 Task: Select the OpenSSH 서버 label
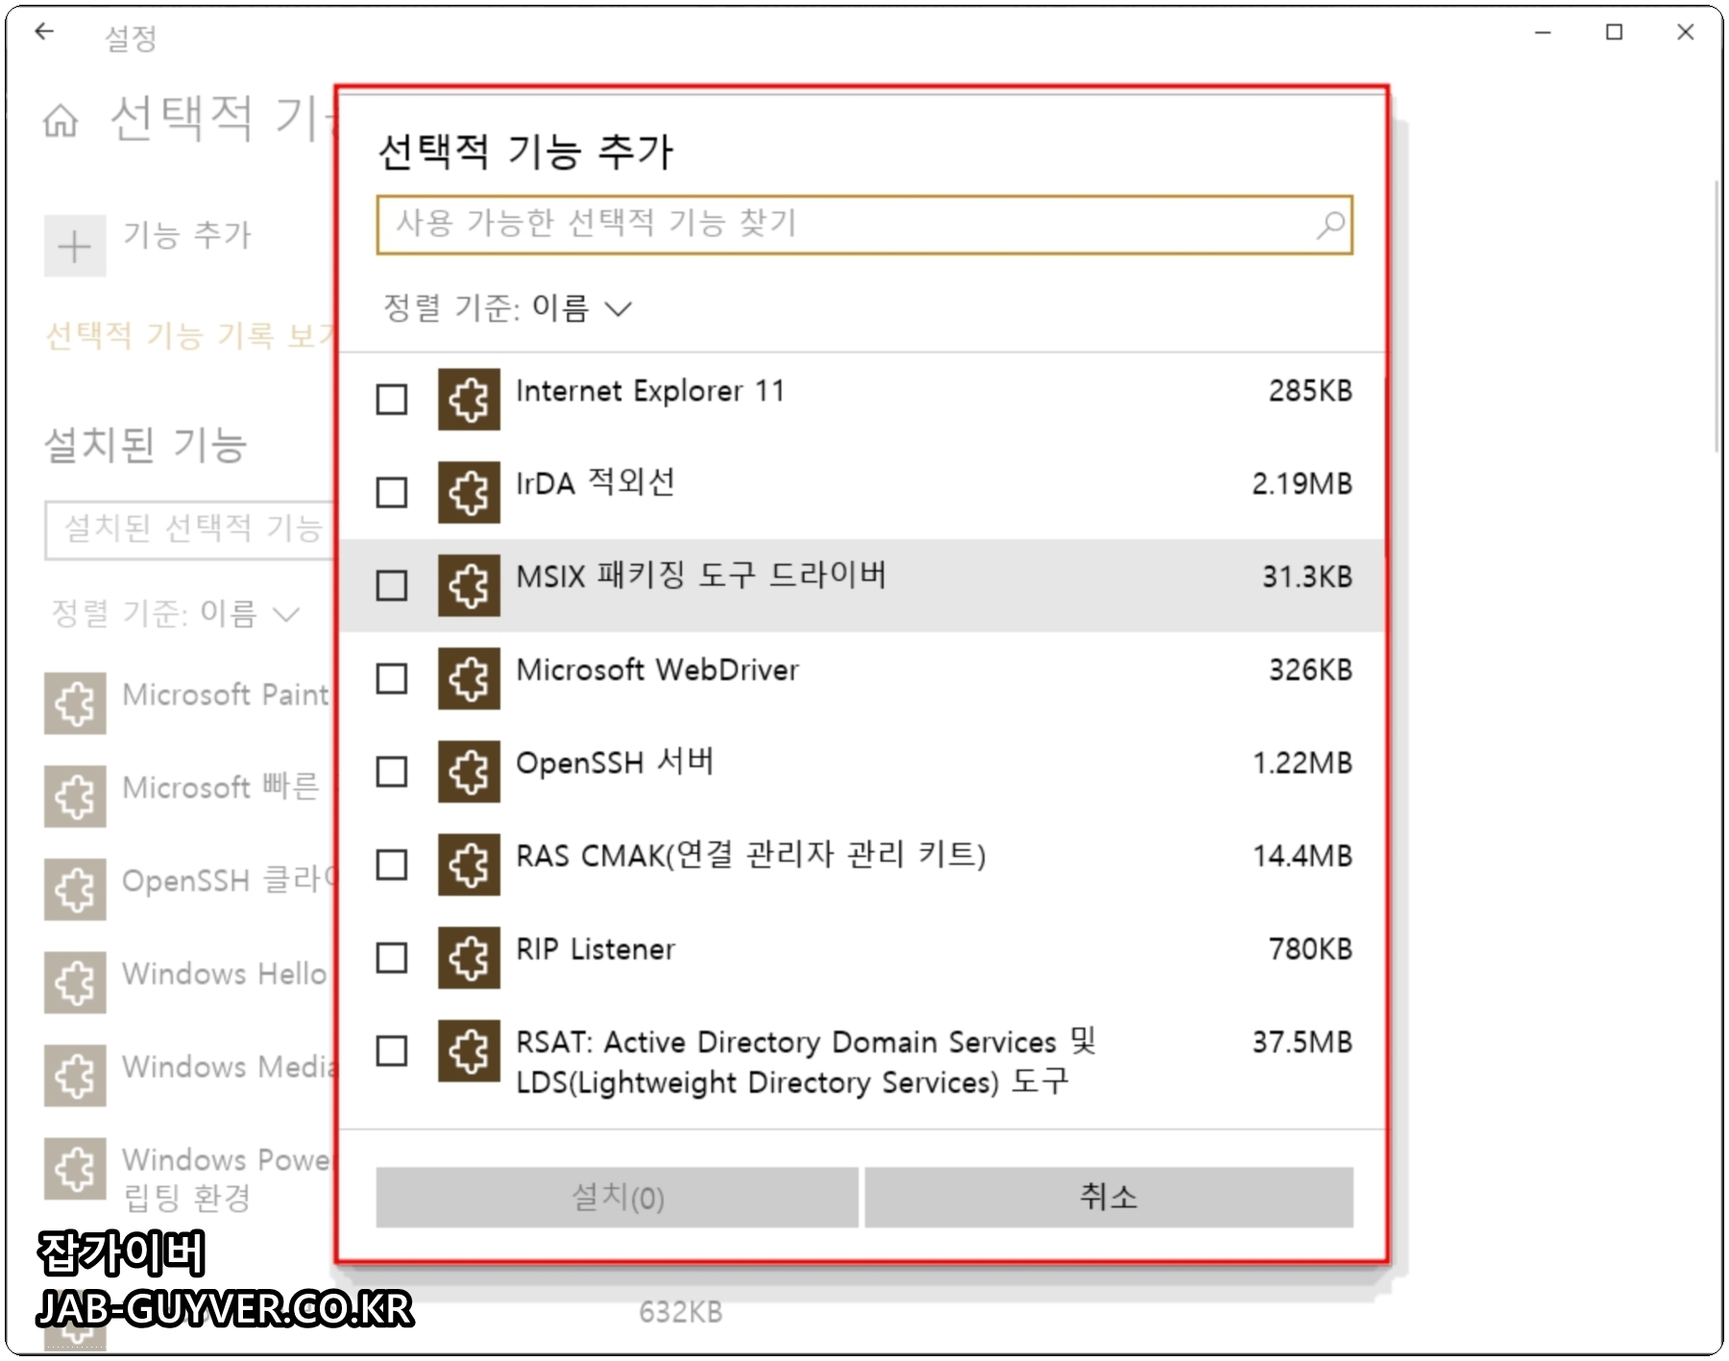[615, 763]
